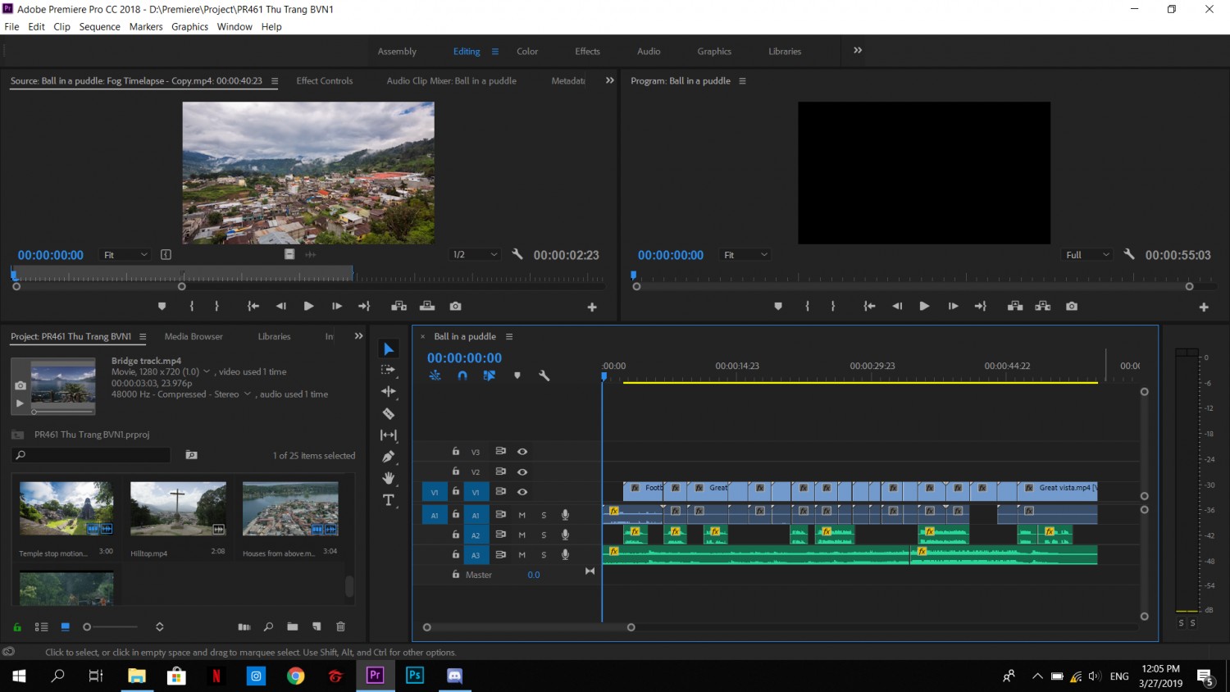Screen dimensions: 1230x692
Task: Expand Source panel tabs overflow chevron
Action: tap(609, 80)
